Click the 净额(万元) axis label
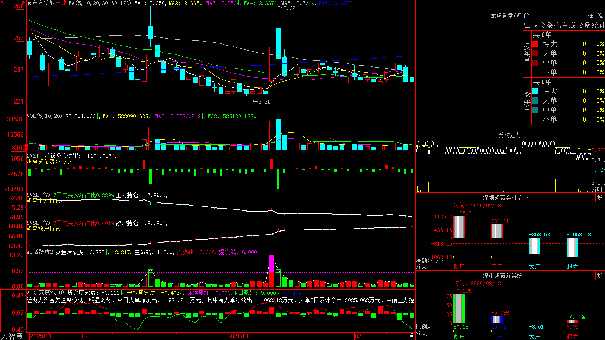 429,260
